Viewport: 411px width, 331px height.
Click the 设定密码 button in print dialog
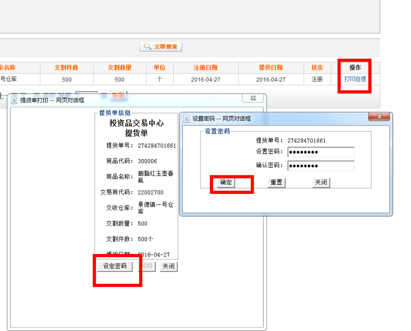pos(115,266)
